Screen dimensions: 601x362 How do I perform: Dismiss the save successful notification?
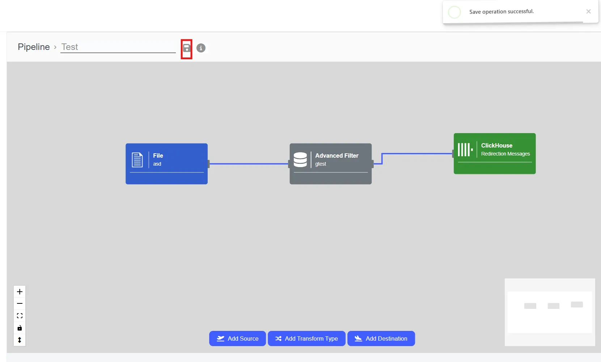[x=588, y=12]
